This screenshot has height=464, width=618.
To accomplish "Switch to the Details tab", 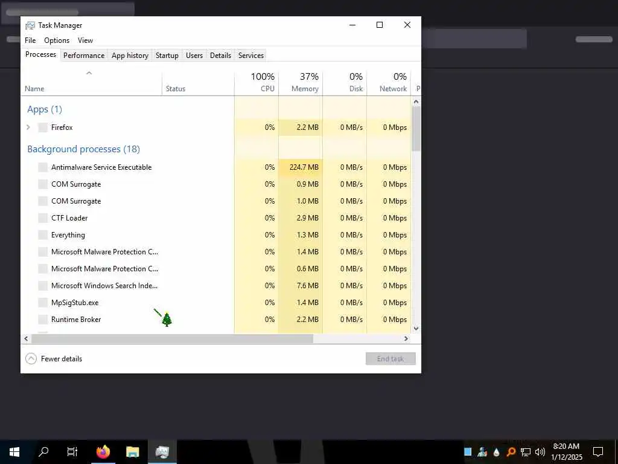I will (x=220, y=56).
